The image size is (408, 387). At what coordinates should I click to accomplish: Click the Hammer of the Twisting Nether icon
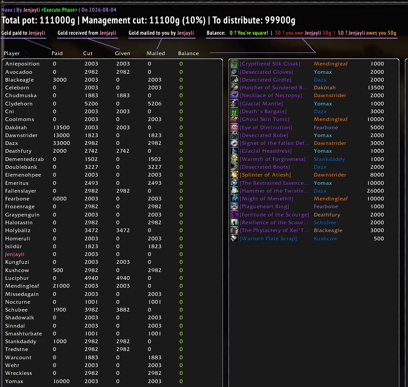(x=234, y=191)
